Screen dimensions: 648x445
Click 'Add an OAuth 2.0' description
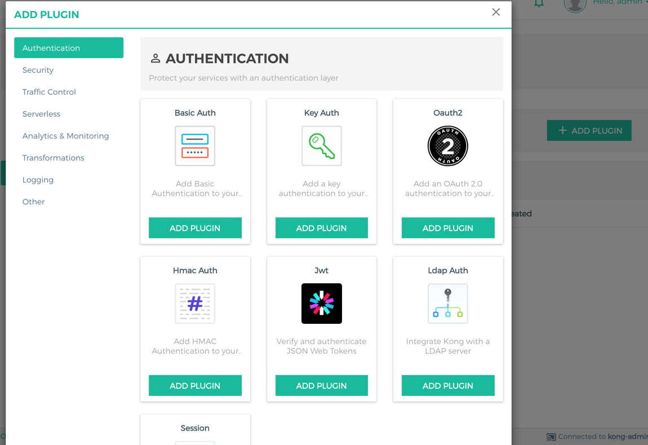point(449,188)
